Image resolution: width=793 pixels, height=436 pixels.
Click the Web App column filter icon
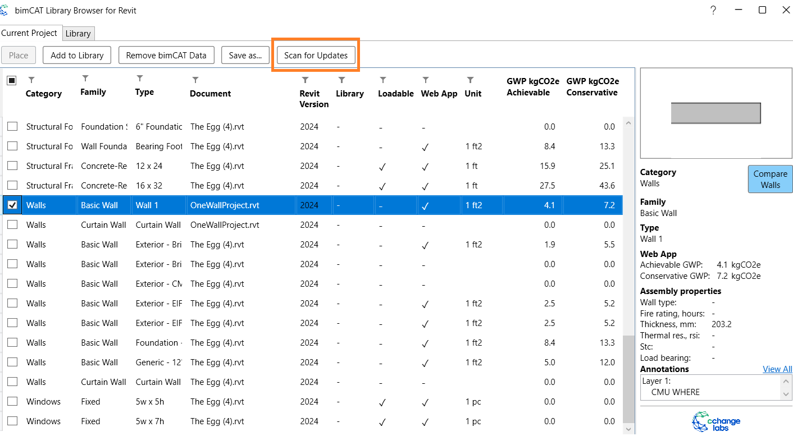click(x=426, y=80)
